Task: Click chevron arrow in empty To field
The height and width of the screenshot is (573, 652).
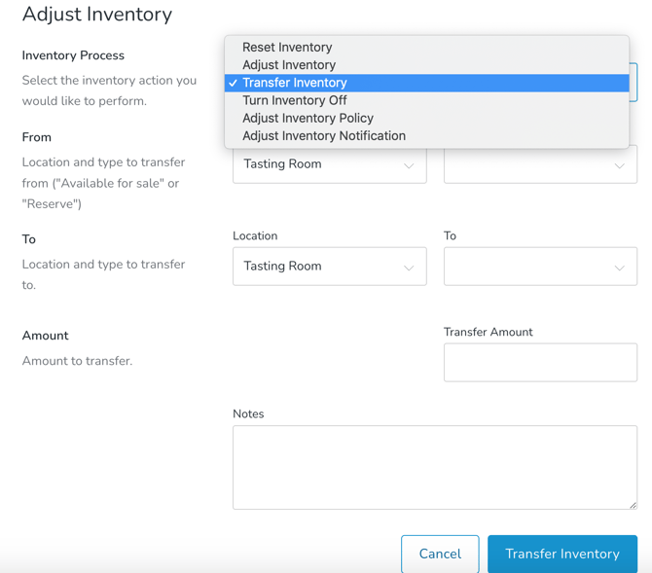Action: pyautogui.click(x=619, y=268)
